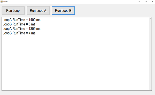The image size is (155, 95).
Task: Start Run Loop A
Action: pos(38,11)
